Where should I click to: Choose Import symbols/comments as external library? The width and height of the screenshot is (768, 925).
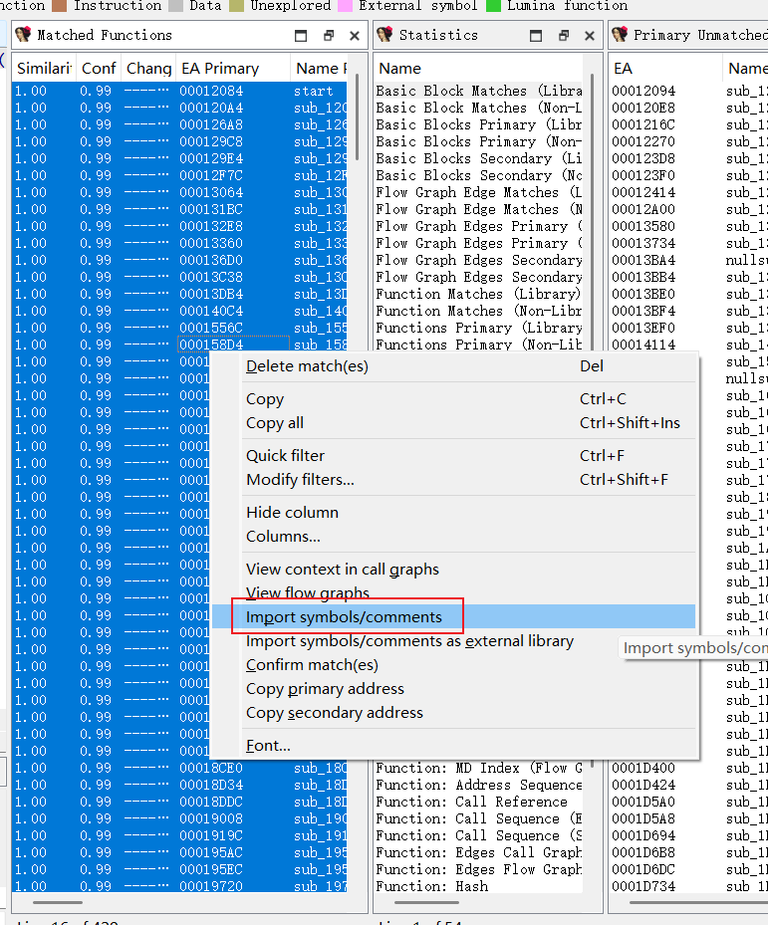[453, 641]
